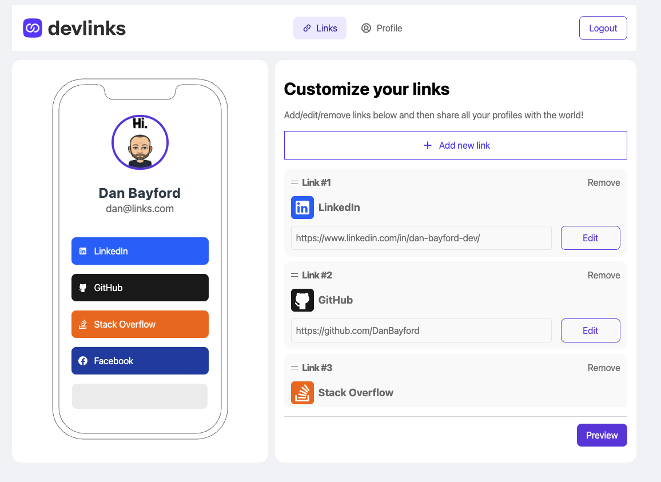661x482 pixels.
Task: Click the GitHub icon in Link #2
Action: (x=302, y=300)
